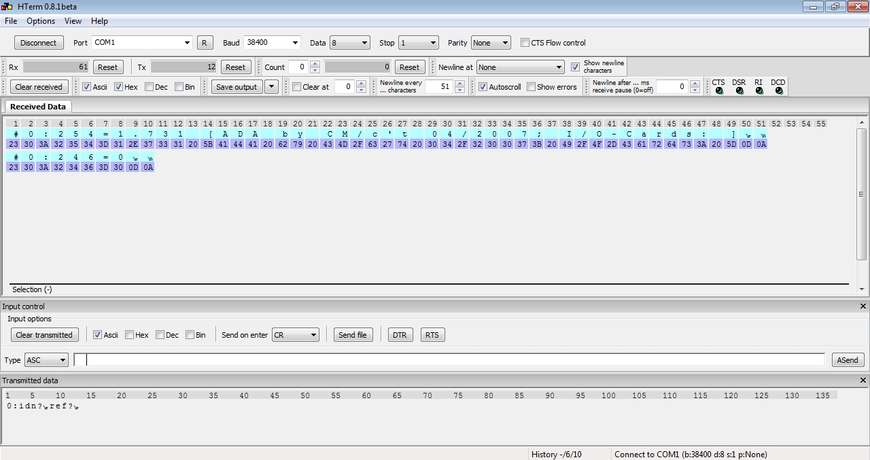Open the Save output arrow menu
The width and height of the screenshot is (870, 460).
pos(271,87)
